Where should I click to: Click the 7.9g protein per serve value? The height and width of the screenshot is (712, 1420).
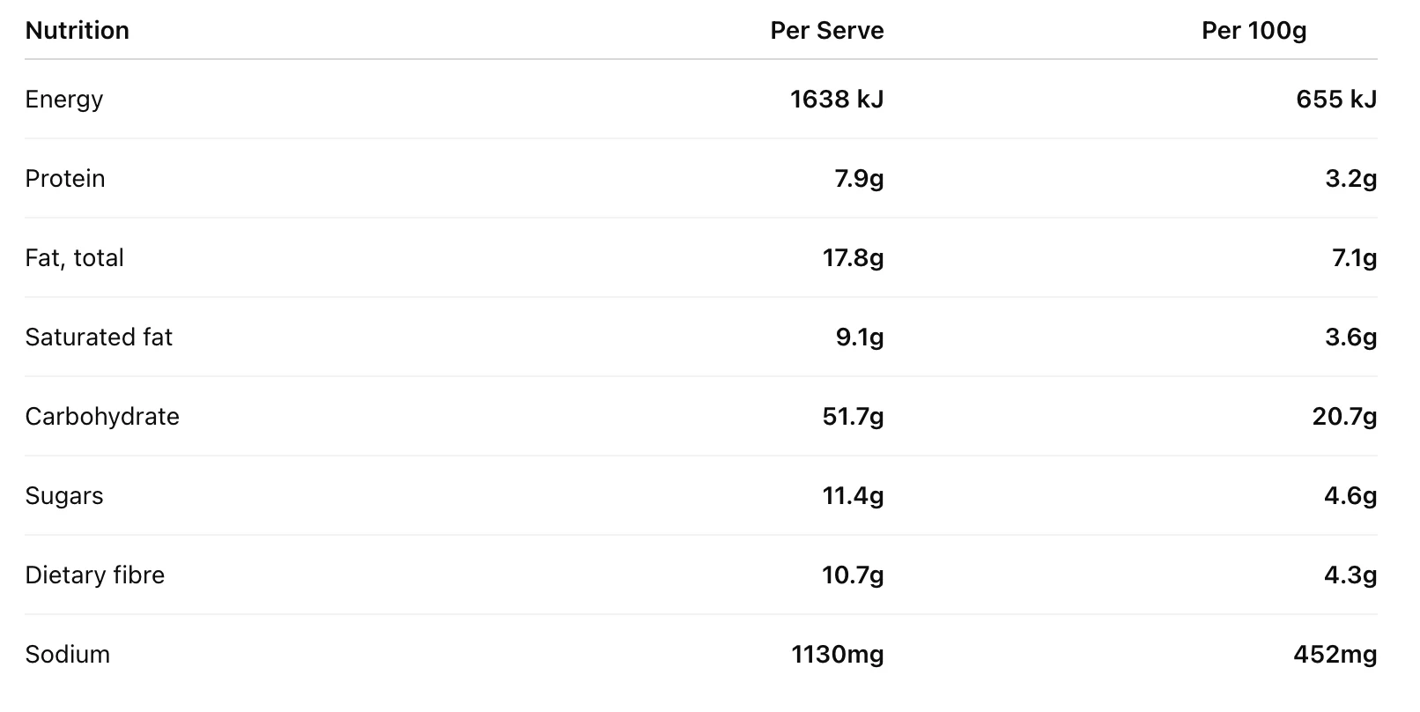[x=859, y=179]
